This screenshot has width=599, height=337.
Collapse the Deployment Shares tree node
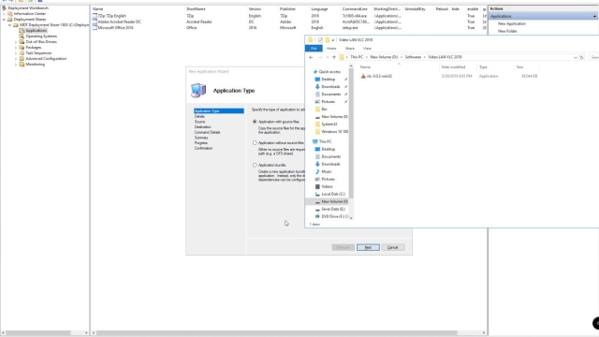coord(4,19)
